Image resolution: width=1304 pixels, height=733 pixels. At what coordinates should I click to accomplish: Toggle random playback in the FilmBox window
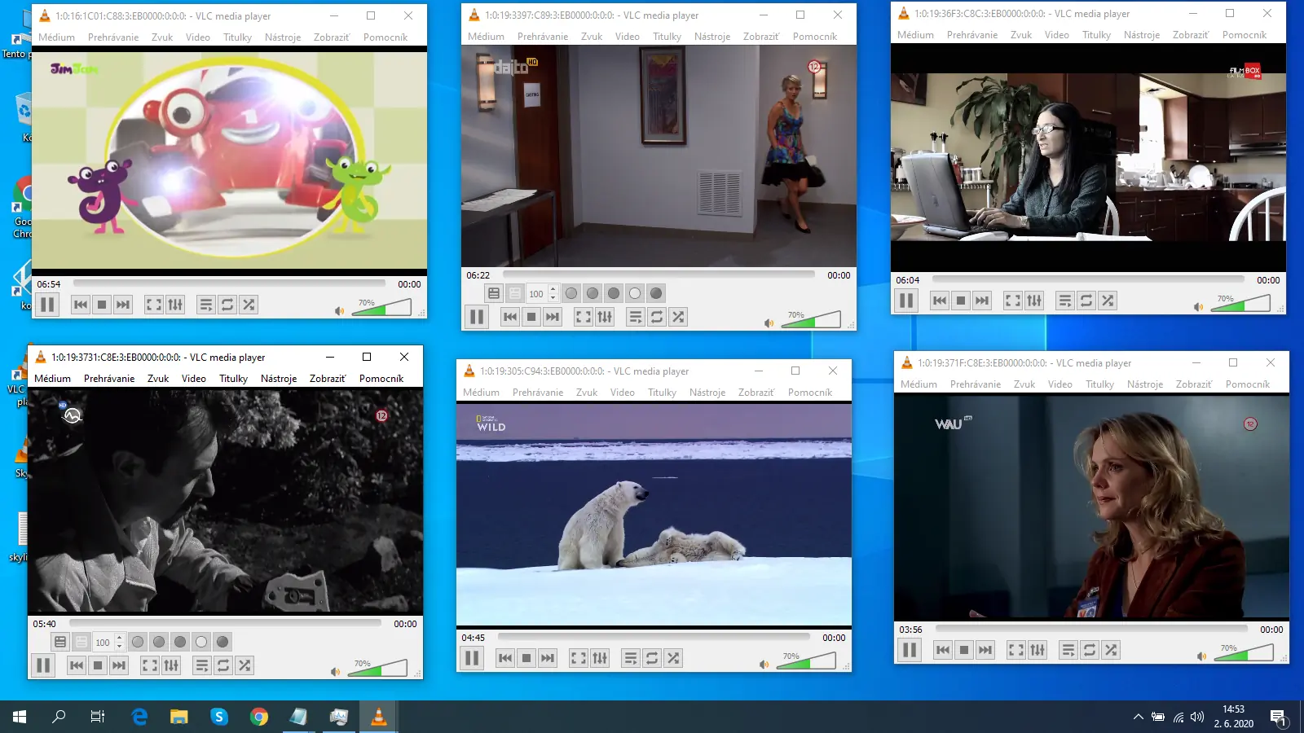tap(1108, 301)
